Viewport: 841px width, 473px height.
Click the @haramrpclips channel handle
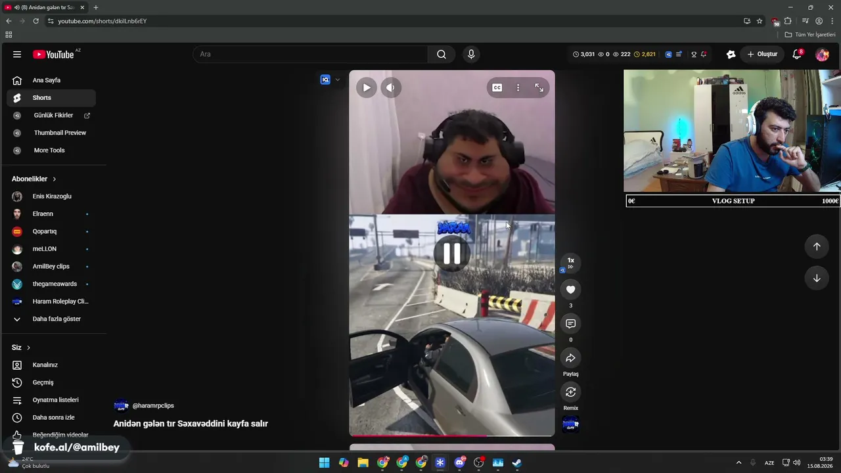tap(153, 406)
